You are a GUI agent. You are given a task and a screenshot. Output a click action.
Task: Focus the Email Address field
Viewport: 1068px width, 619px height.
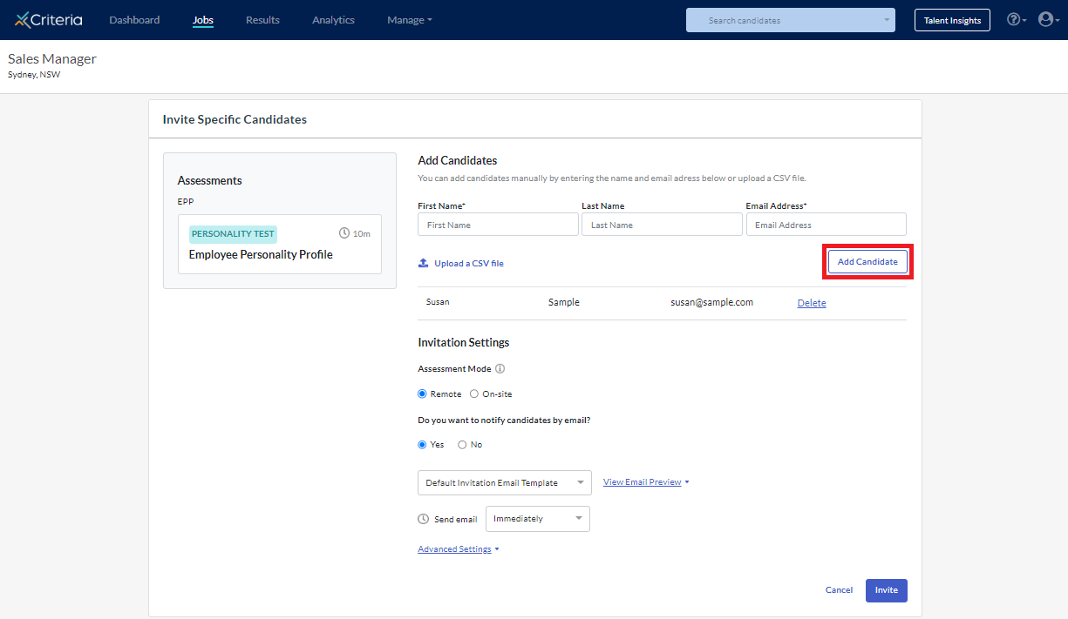tap(827, 225)
